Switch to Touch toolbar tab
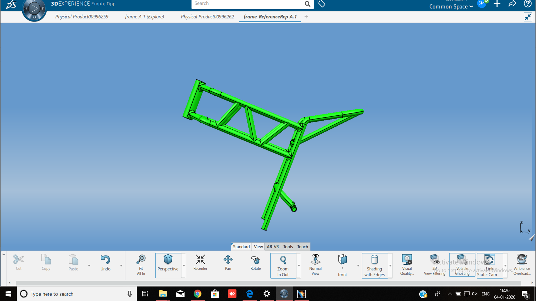Image resolution: width=536 pixels, height=301 pixels. coord(302,247)
